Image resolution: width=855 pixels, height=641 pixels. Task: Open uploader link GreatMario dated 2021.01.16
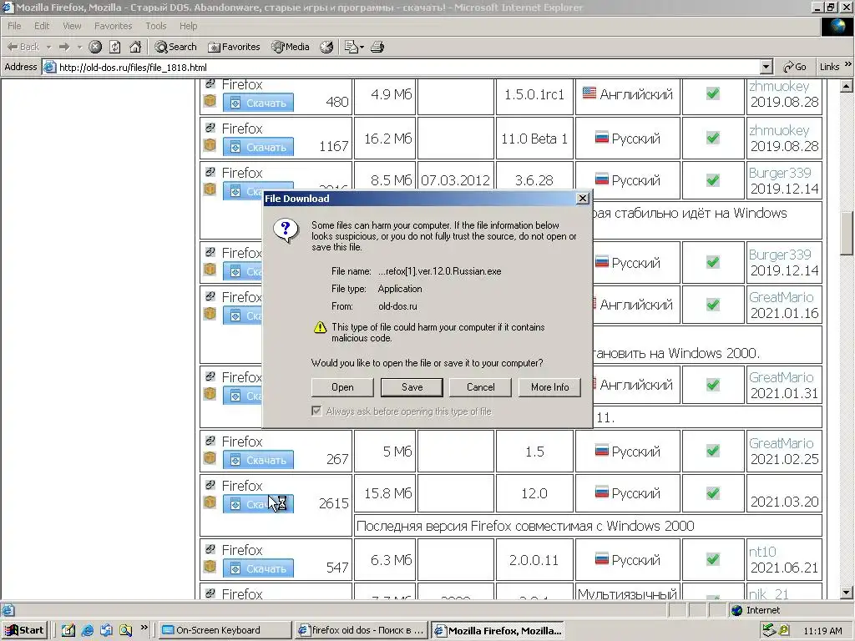pos(781,297)
